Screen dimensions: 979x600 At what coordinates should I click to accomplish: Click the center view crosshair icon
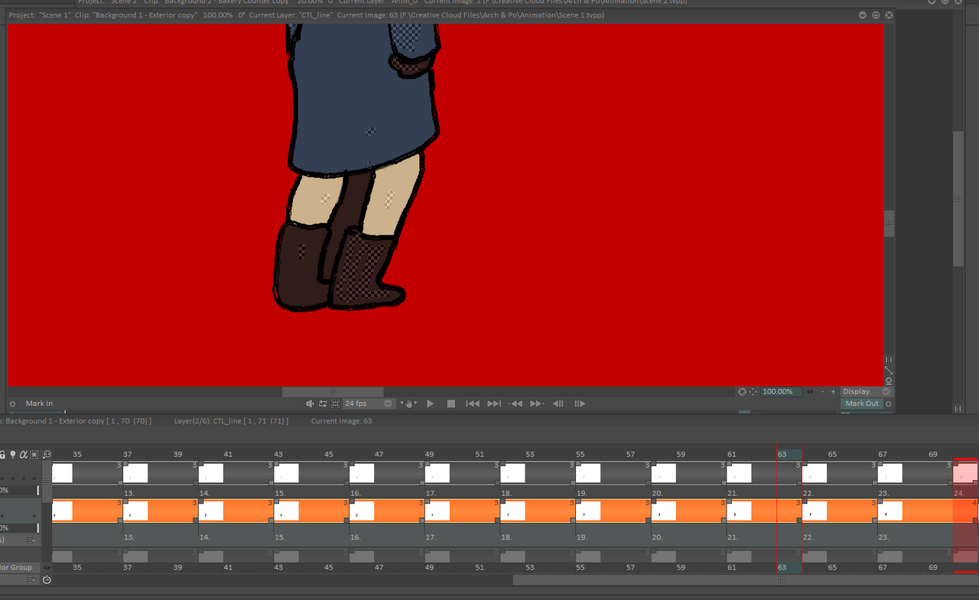(x=753, y=391)
